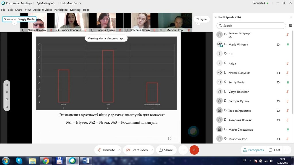Viewport: 294px width, 165px height.
Task: Toggle the Participants panel button
Action: 253,150
